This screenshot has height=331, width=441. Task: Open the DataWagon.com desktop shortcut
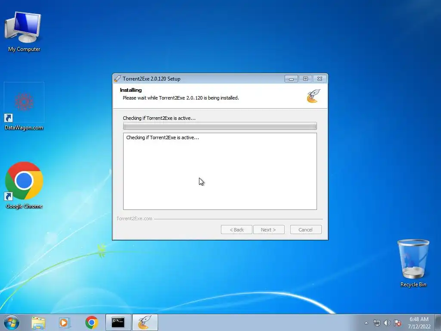pyautogui.click(x=24, y=107)
